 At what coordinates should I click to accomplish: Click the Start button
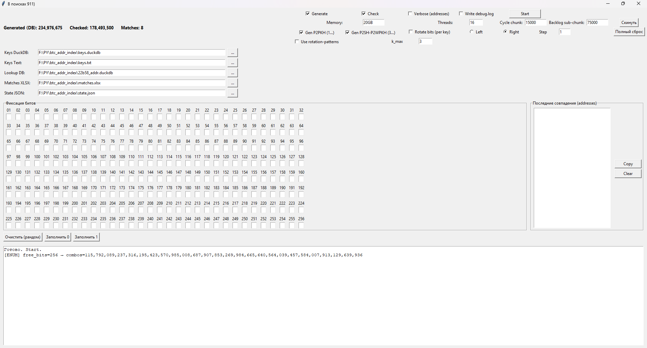pyautogui.click(x=525, y=14)
